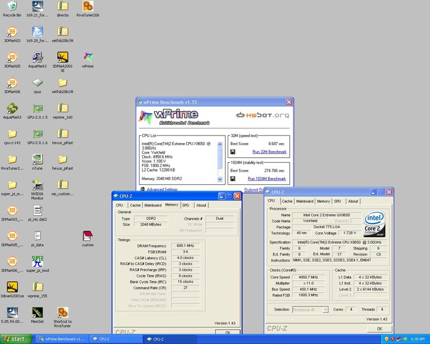Click Bus Speed value 450.1 MHz
This screenshot has height=344, width=430.
(309, 289)
